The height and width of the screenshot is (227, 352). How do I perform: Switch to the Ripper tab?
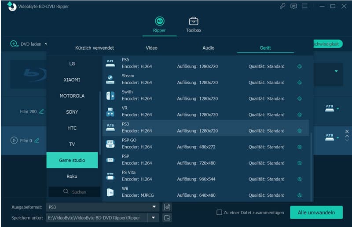click(x=159, y=25)
